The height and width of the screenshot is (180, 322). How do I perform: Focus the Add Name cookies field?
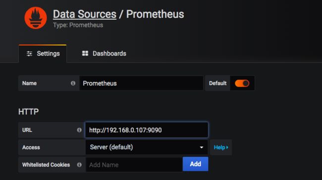tap(134, 165)
